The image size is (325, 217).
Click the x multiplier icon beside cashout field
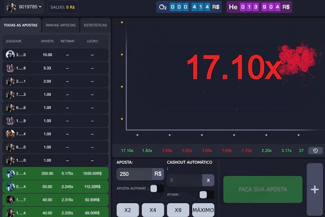point(208,180)
